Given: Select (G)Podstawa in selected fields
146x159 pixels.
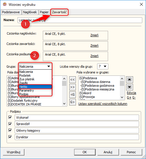Looking at the screenshot, I should (x=88, y=78).
